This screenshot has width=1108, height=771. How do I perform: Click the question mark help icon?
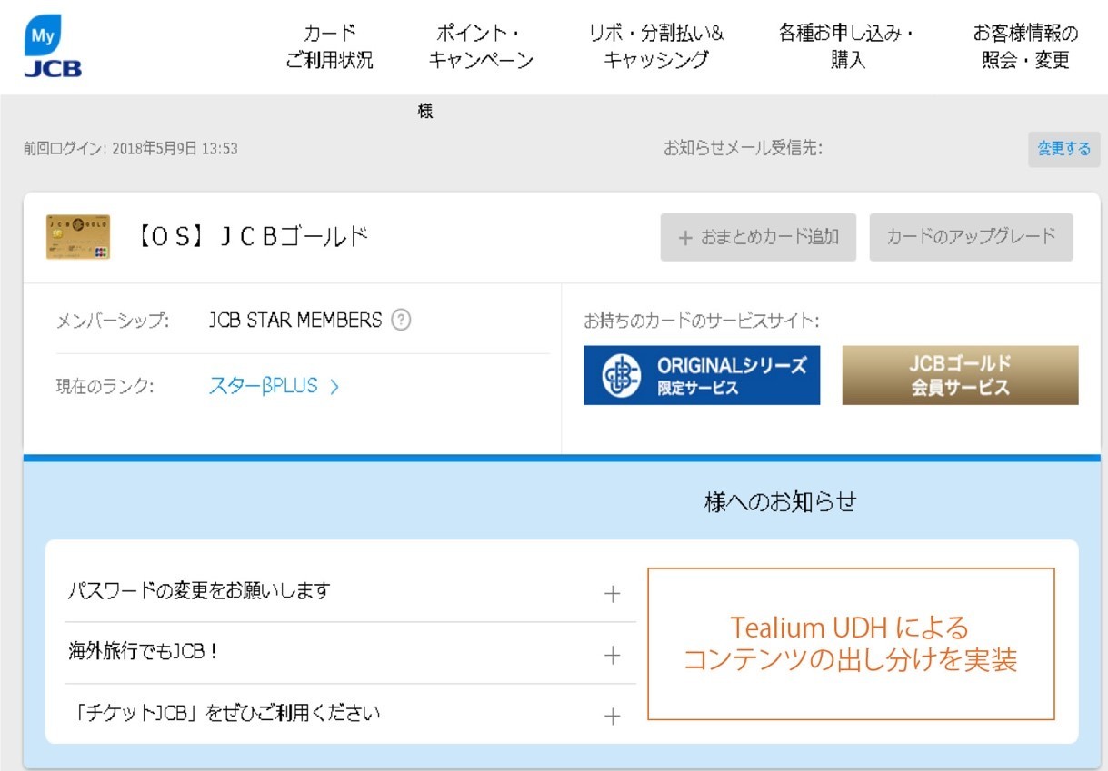pyautogui.click(x=401, y=321)
